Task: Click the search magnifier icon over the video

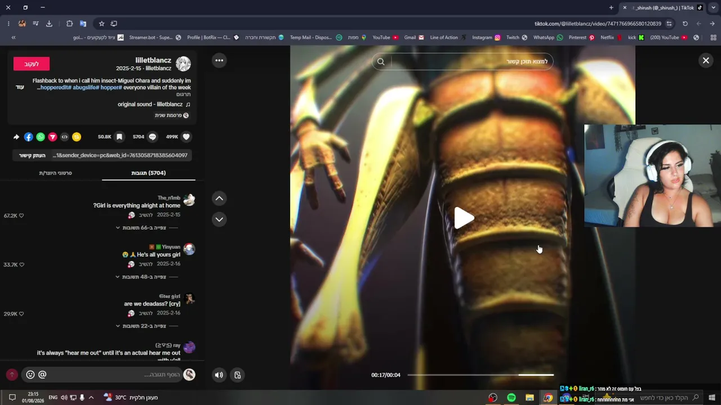Action: tap(381, 61)
